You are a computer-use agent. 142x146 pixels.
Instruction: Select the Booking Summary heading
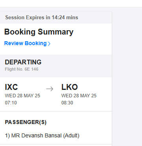[x=39, y=32]
